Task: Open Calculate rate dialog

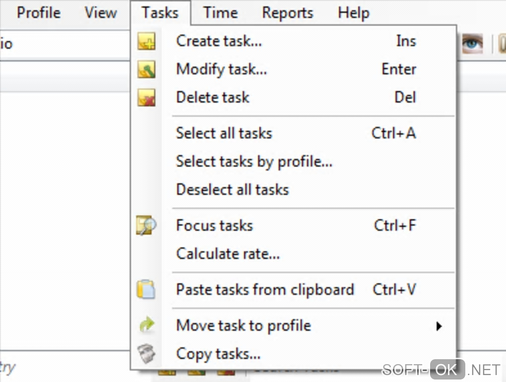Action: pyautogui.click(x=228, y=254)
